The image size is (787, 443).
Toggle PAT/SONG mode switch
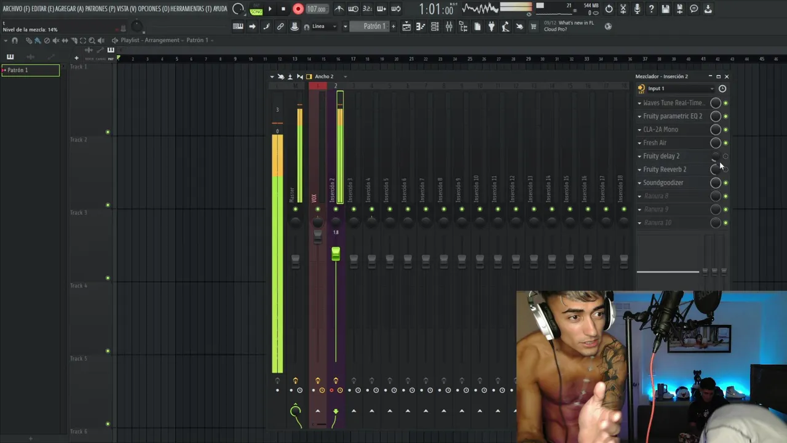click(x=256, y=9)
